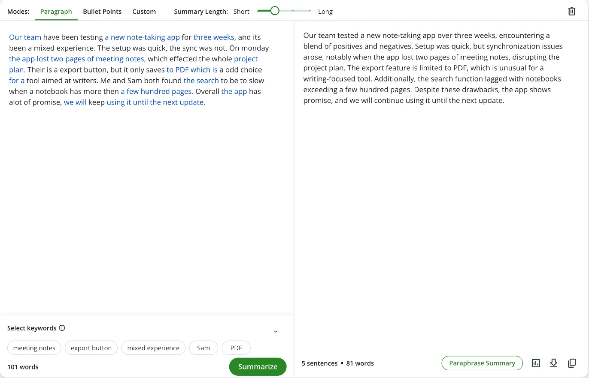
Task: Click the 'Modes:' label
Action: point(18,12)
